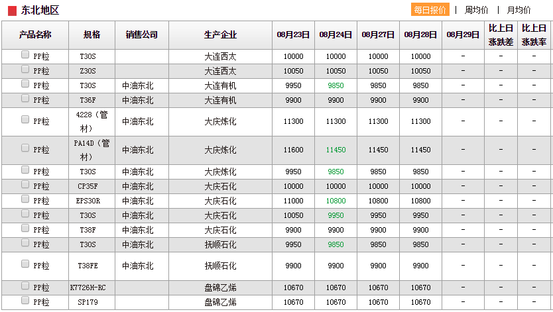Click green price 10800 on 08月24日
The image size is (553, 312).
click(x=336, y=201)
